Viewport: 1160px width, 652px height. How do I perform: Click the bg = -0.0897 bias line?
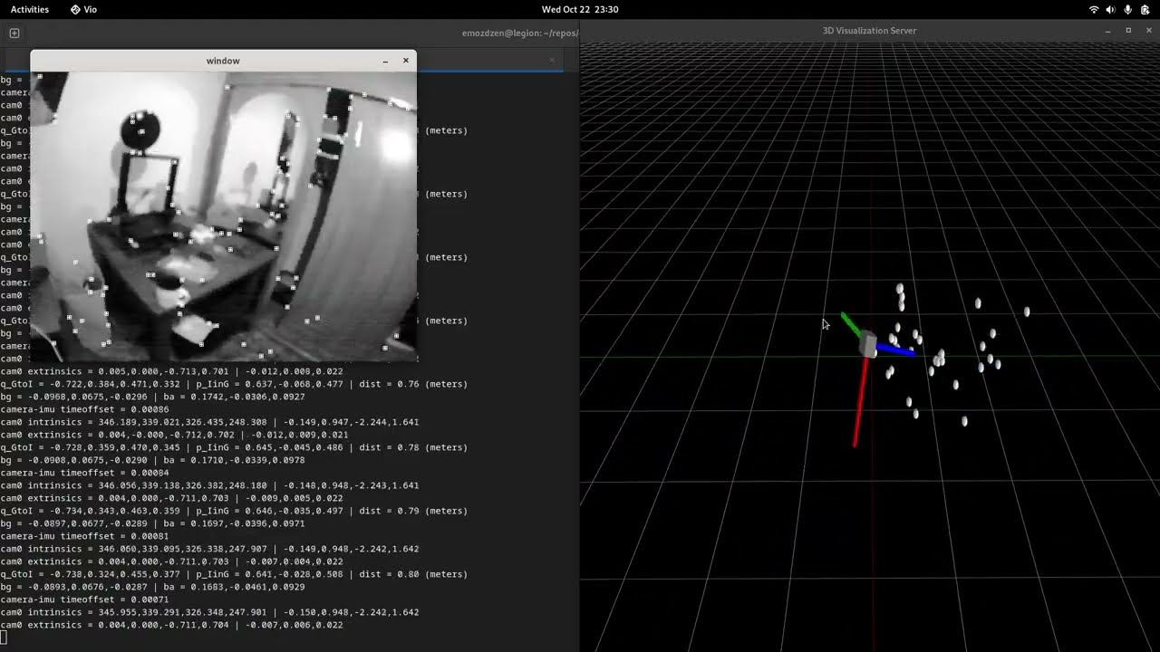(152, 523)
